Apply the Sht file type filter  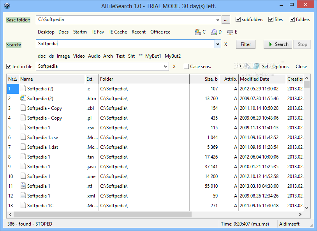(131, 56)
